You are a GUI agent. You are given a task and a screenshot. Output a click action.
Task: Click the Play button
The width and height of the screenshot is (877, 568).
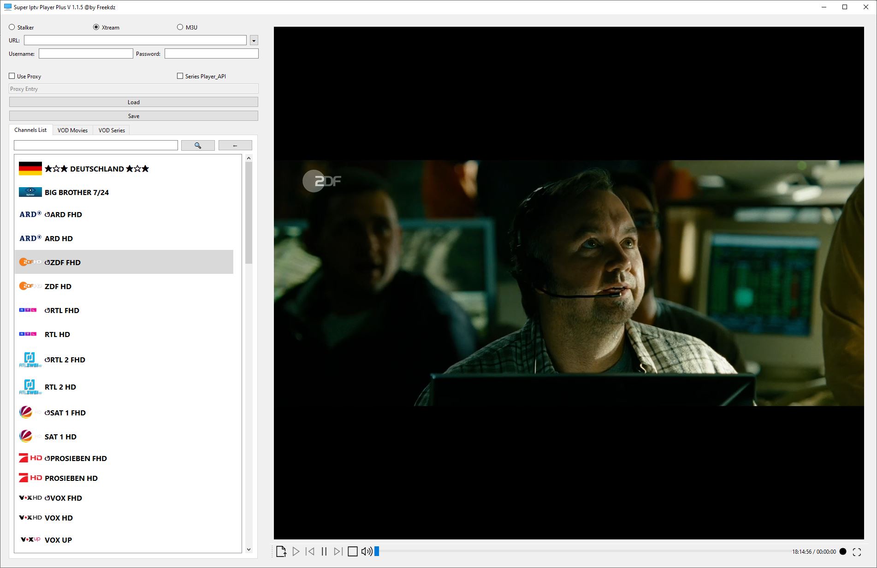click(x=296, y=551)
